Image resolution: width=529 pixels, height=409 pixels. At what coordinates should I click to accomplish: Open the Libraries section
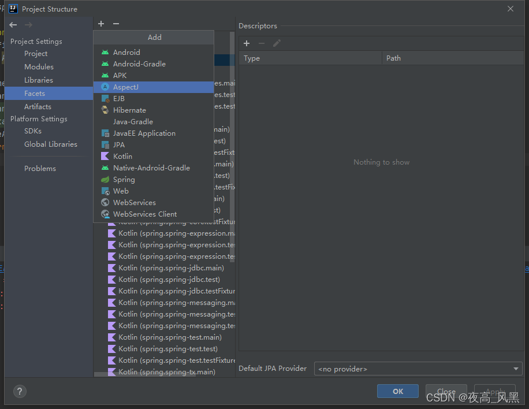tap(49, 80)
